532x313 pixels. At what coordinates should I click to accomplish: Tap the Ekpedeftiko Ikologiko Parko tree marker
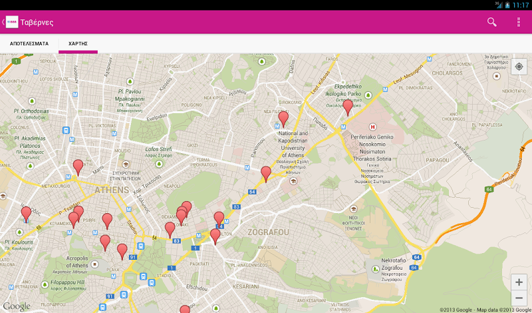pos(368,95)
